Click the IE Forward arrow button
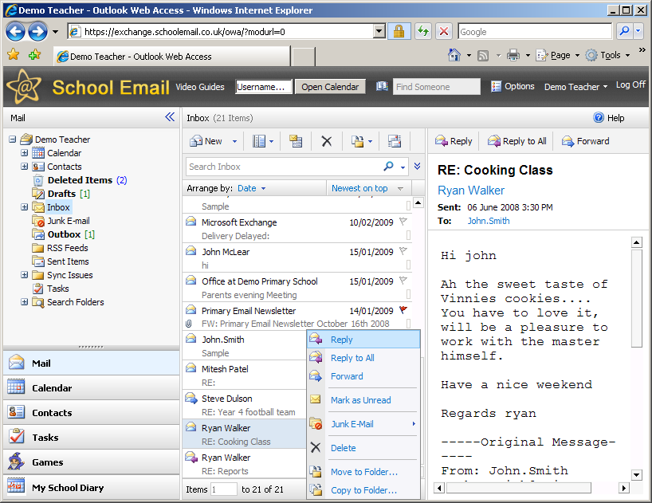 tap(37, 32)
